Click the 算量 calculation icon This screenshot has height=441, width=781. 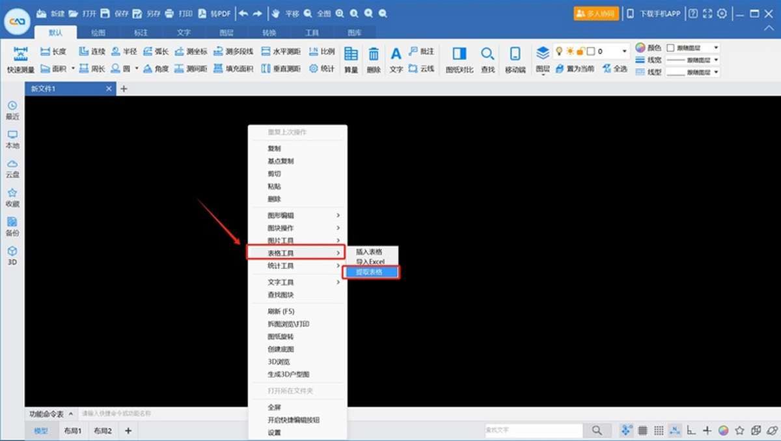351,59
